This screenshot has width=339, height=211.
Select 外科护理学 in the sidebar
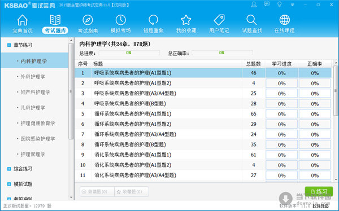33,77
